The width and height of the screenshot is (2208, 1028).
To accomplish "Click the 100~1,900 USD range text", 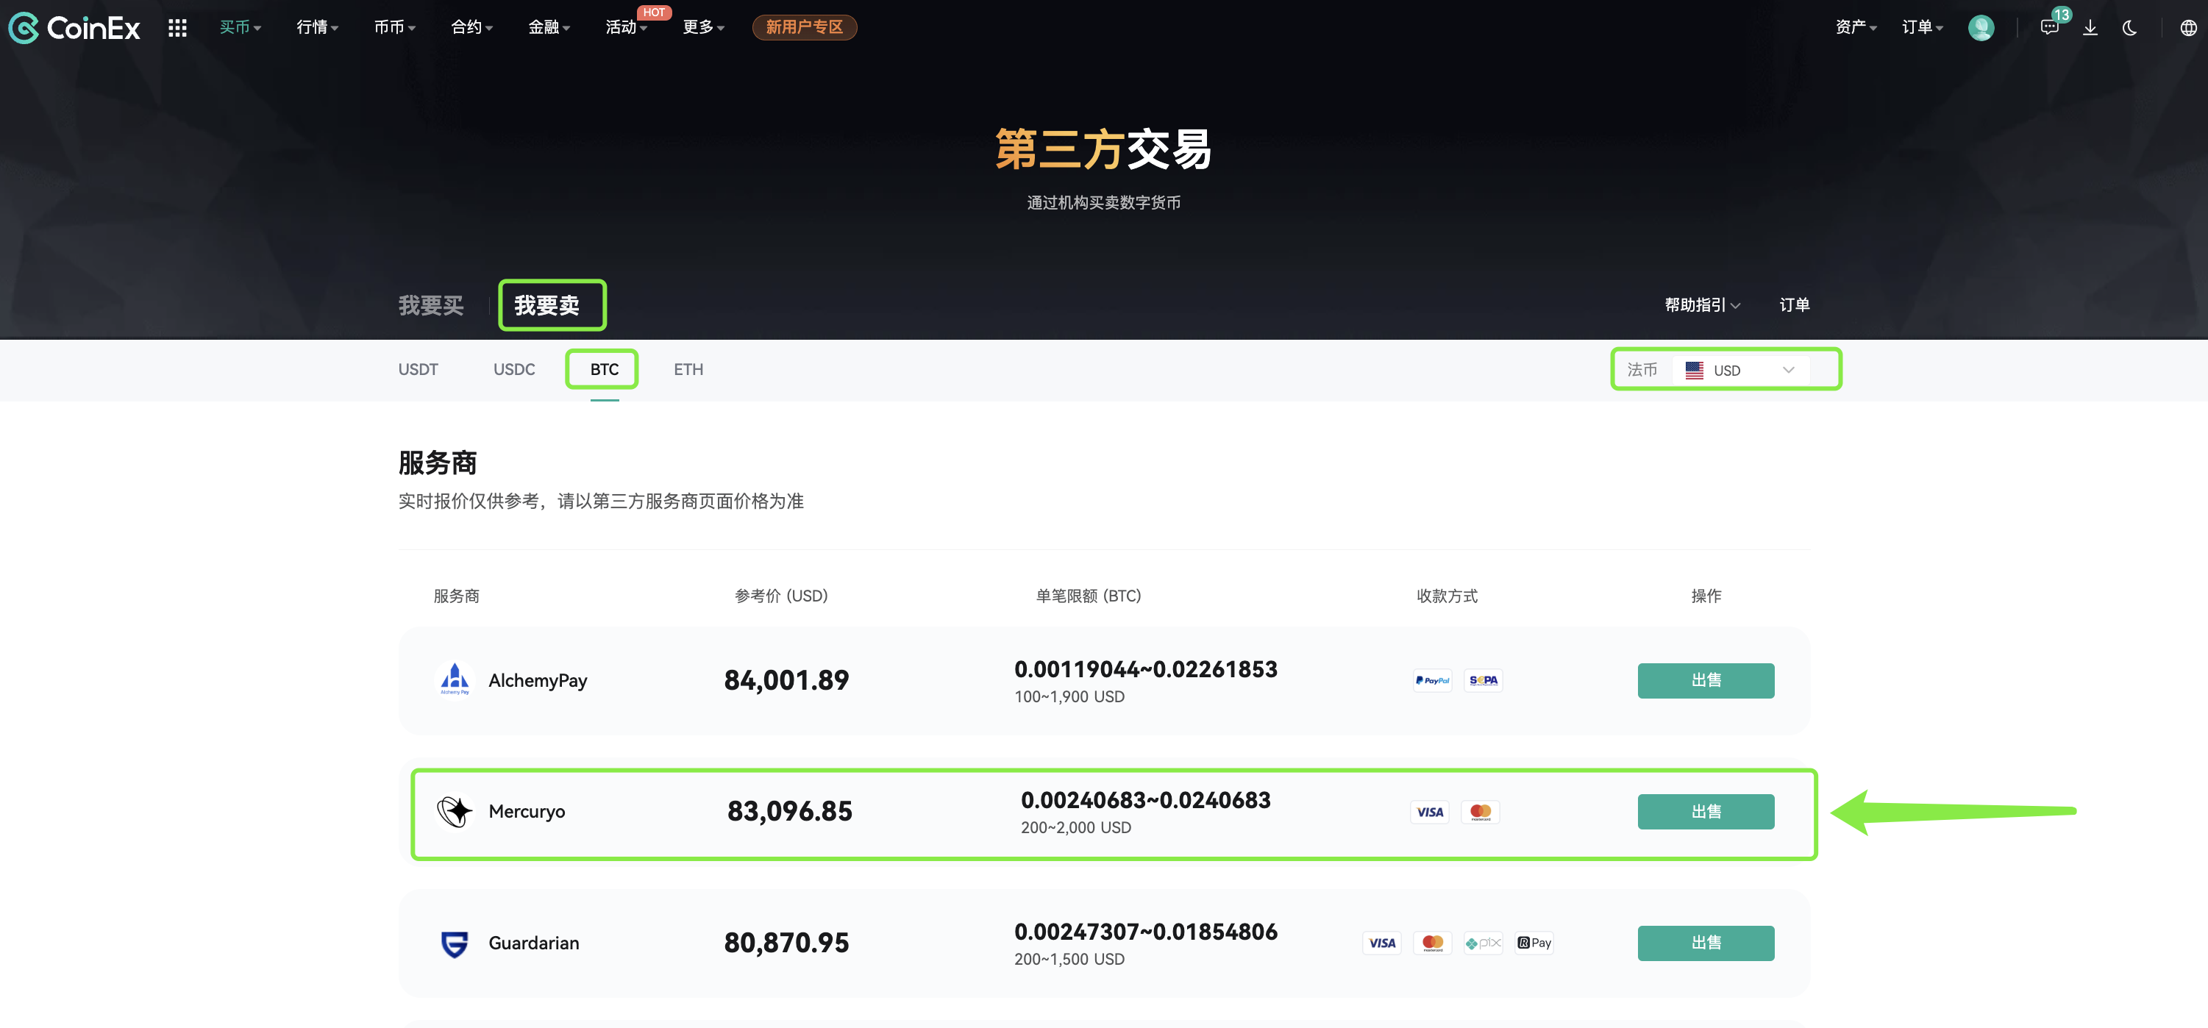I will 1069,697.
